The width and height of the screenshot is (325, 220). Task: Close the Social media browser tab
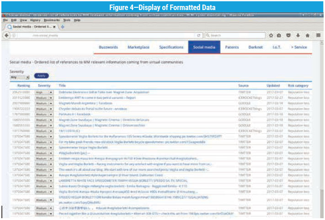point(54,26)
